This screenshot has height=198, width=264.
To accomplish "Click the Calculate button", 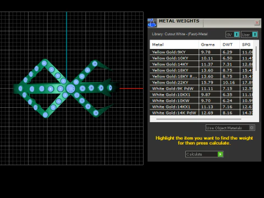I will (x=204, y=154).
